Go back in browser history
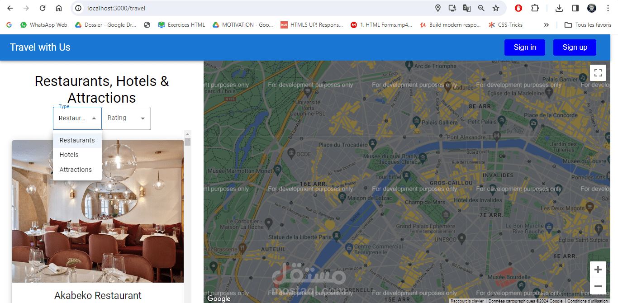 click(10, 8)
